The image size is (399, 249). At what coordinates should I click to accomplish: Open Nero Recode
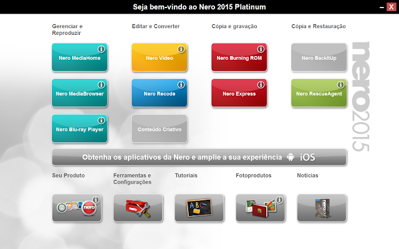coord(160,93)
